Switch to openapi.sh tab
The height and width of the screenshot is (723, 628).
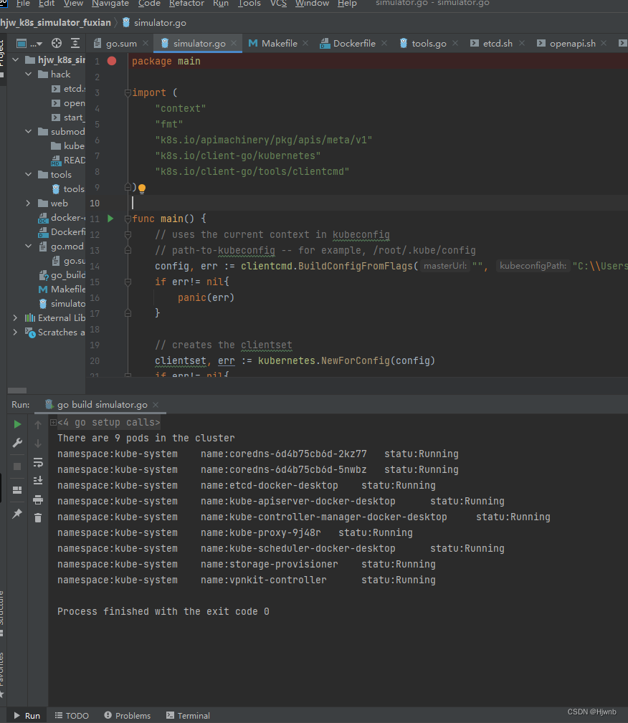[572, 43]
